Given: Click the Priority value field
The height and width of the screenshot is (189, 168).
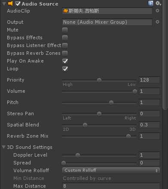Looking at the screenshot, I should click(x=149, y=80).
